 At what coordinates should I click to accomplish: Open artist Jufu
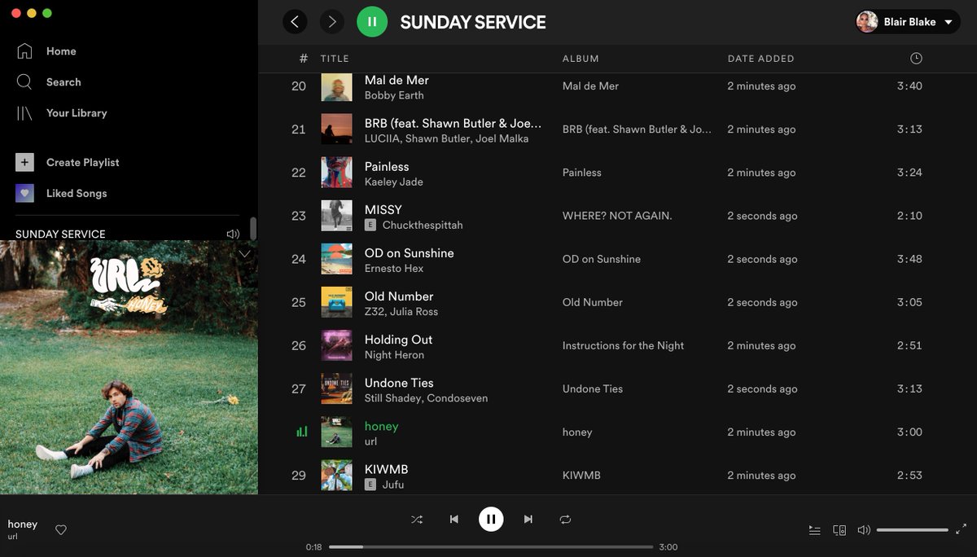[x=393, y=484]
